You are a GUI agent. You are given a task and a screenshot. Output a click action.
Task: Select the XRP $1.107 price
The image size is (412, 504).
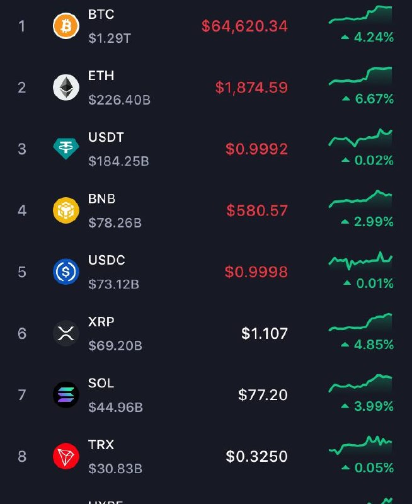tap(265, 333)
